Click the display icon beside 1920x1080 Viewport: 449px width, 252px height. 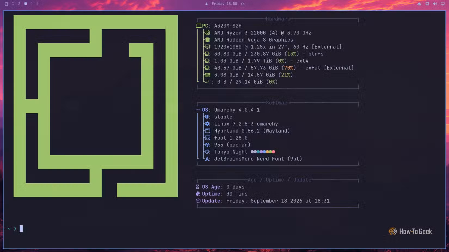(x=208, y=47)
